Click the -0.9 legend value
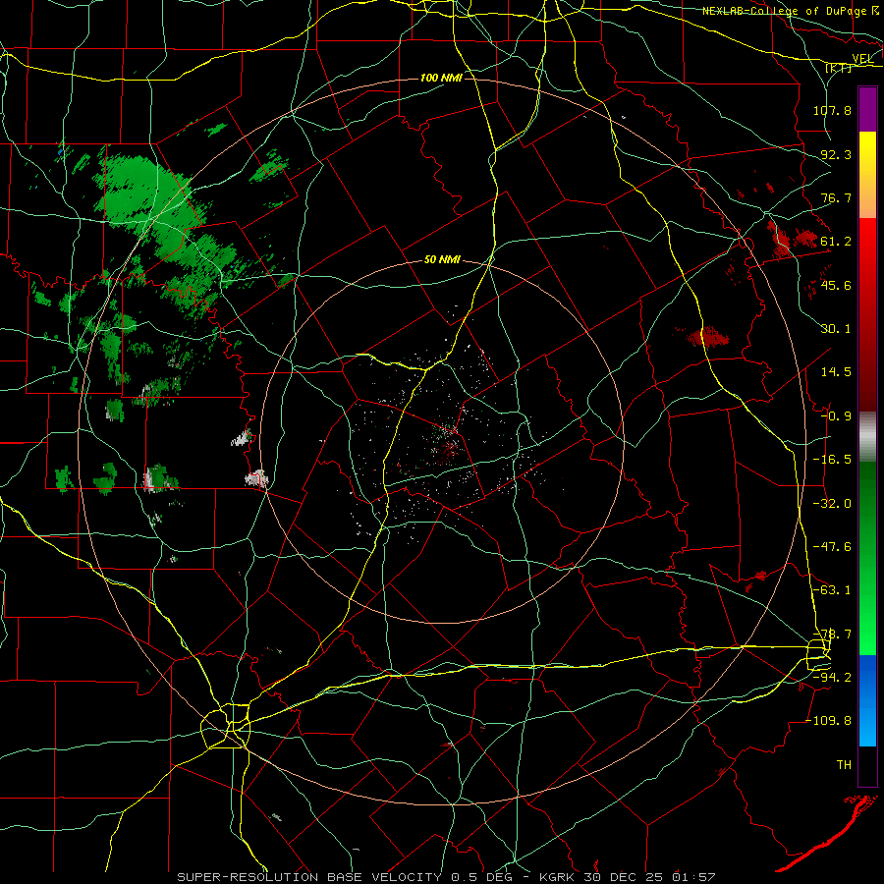Image resolution: width=884 pixels, height=884 pixels. (836, 416)
